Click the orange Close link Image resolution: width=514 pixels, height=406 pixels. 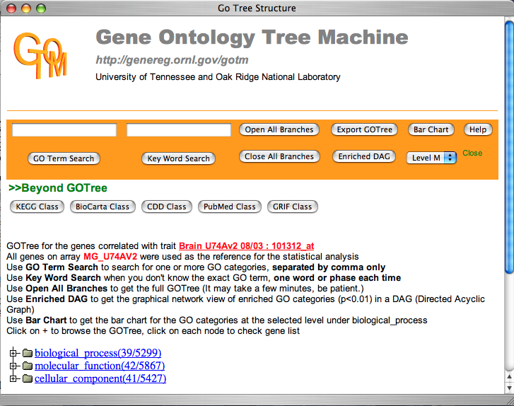[472, 153]
